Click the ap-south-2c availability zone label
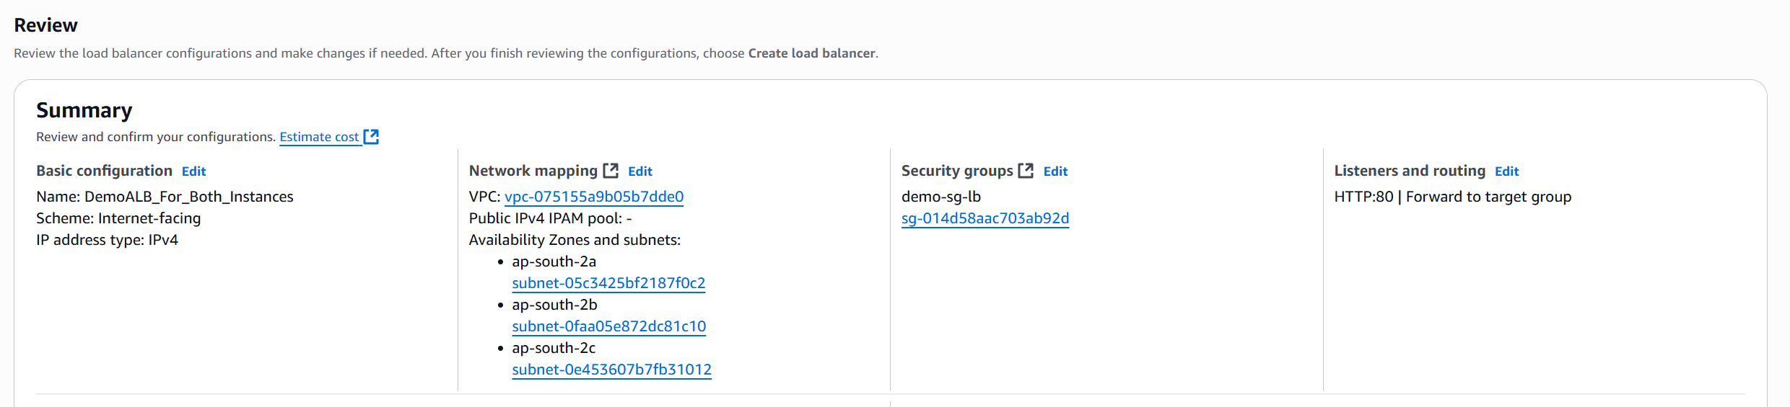1790x407 pixels. pos(554,348)
